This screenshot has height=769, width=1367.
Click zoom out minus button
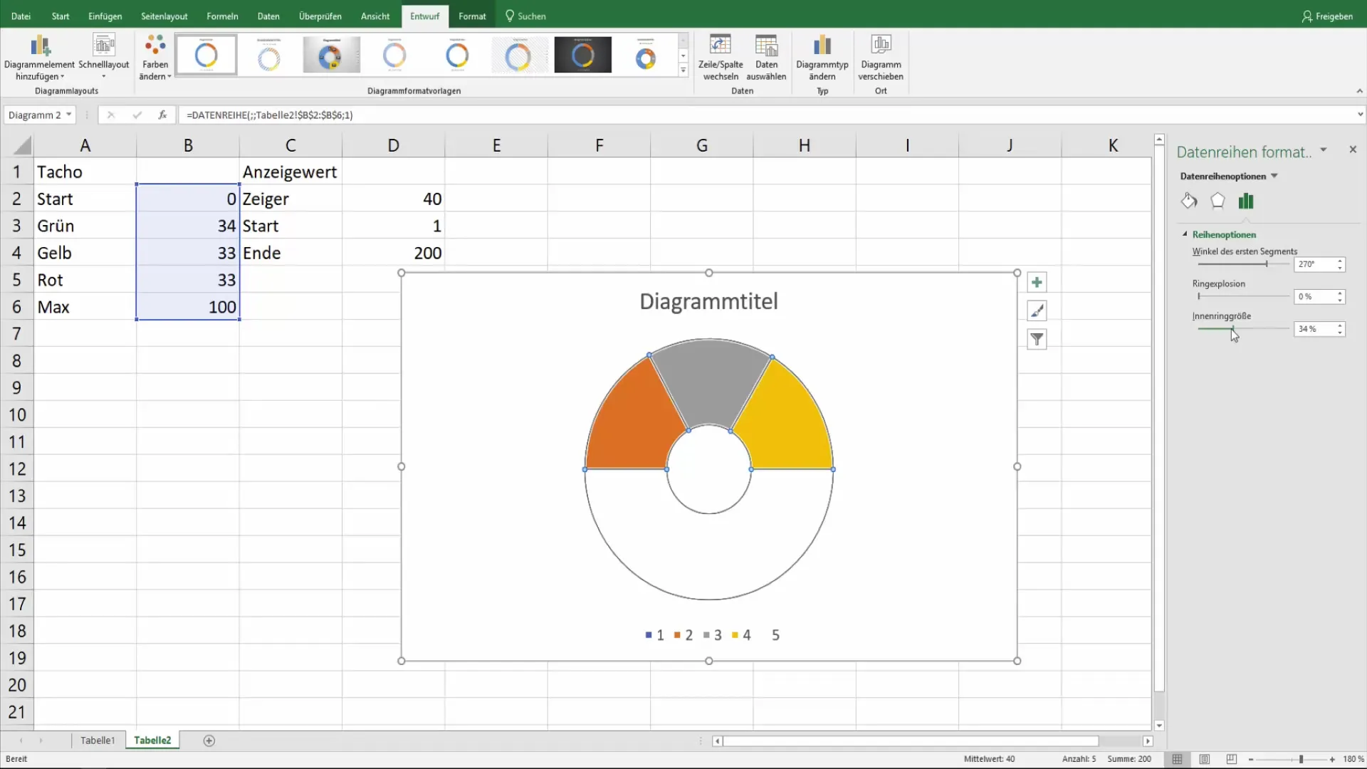(1251, 760)
